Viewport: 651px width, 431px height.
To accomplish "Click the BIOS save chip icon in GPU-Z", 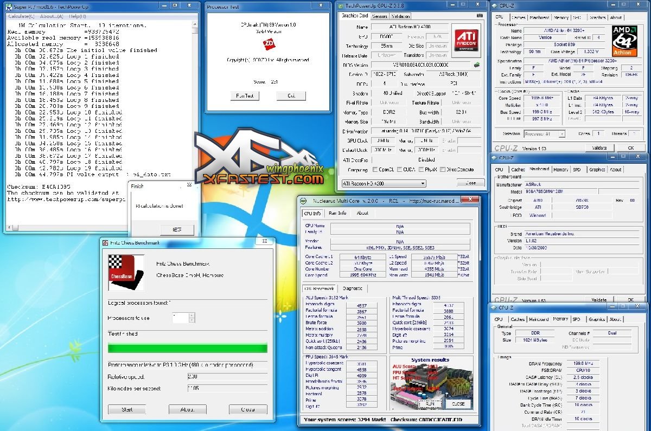I will point(477,65).
